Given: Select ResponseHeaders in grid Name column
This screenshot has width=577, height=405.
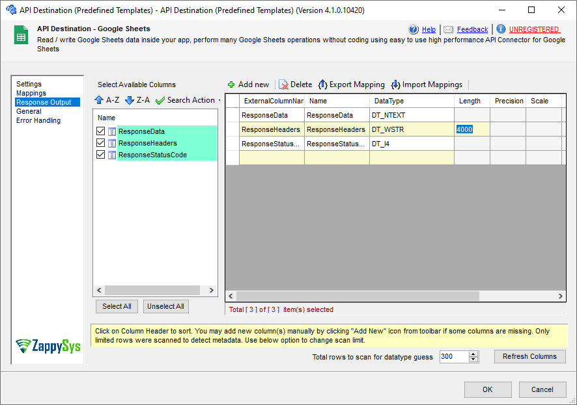Looking at the screenshot, I should (337, 129).
